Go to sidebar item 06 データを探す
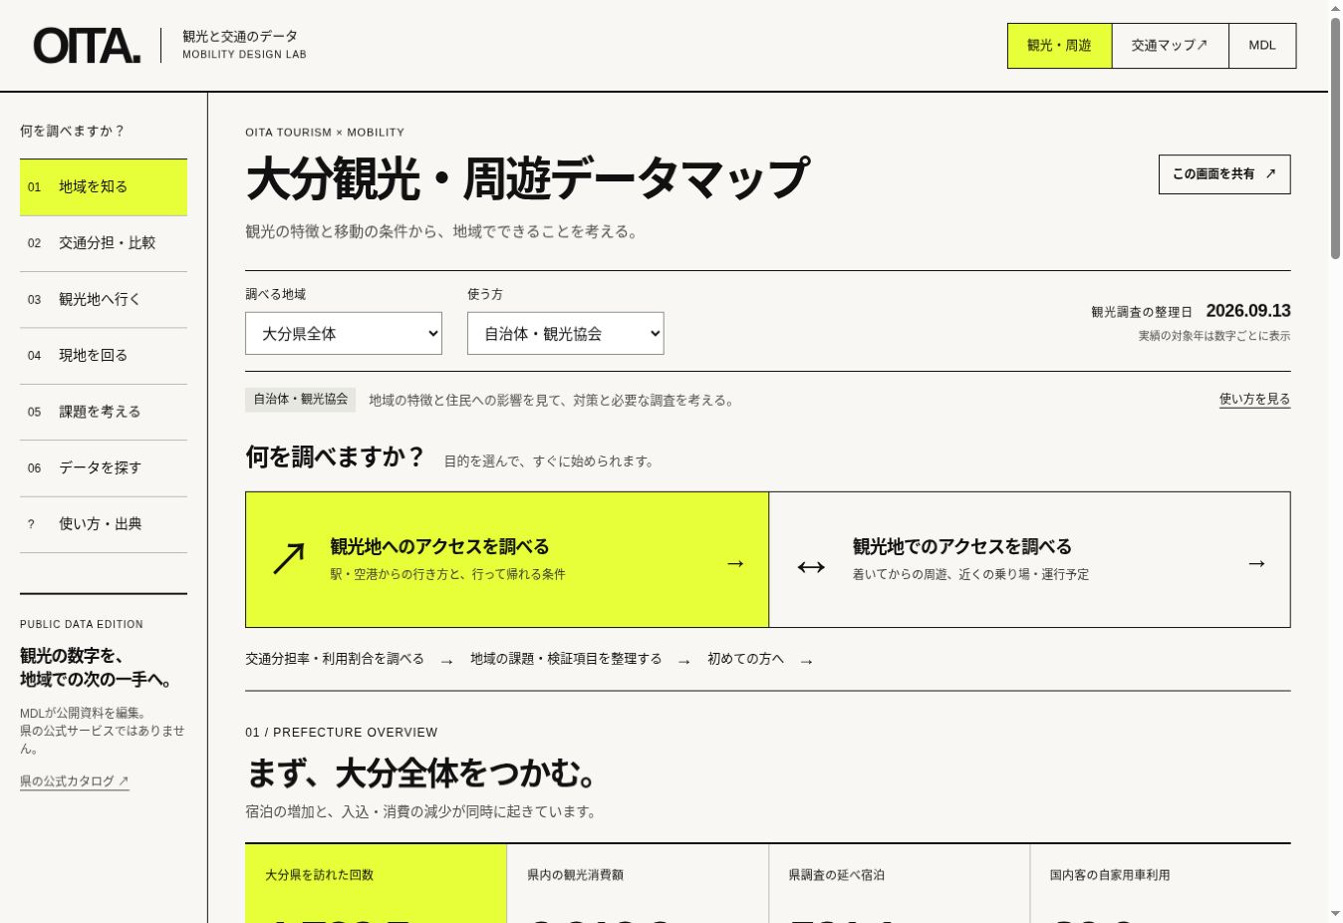 pos(104,468)
